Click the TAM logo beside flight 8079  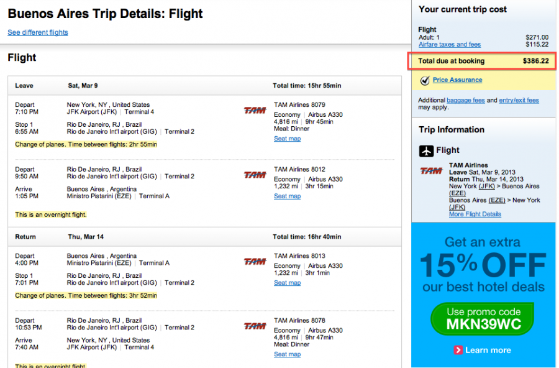[x=255, y=110]
